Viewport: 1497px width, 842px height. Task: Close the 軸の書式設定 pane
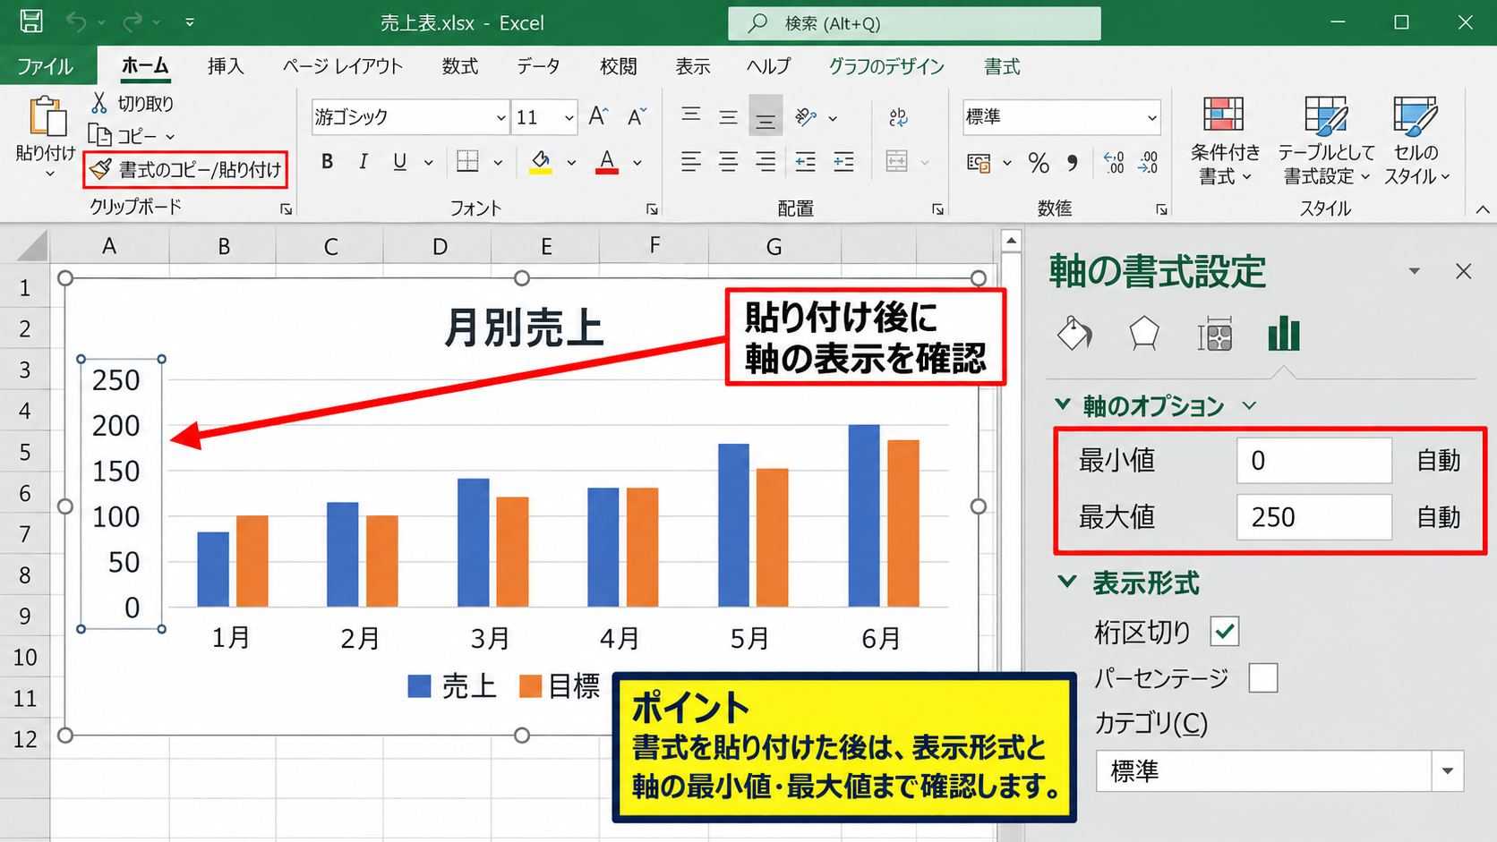1464,271
